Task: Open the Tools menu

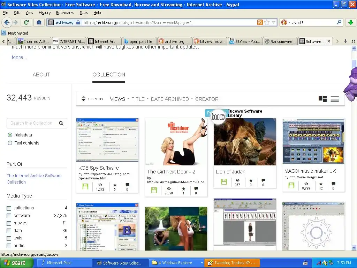Action: [84, 13]
